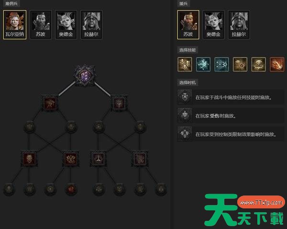Select timing: cast when the player uses any skill
The image size is (287, 229).
click(231, 97)
